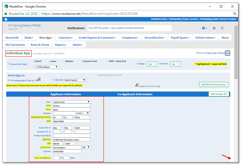Click the Add Co-App (F7) button

[x=219, y=94]
